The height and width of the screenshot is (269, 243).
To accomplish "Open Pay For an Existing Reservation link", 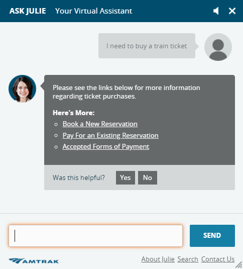I will 110,136.
